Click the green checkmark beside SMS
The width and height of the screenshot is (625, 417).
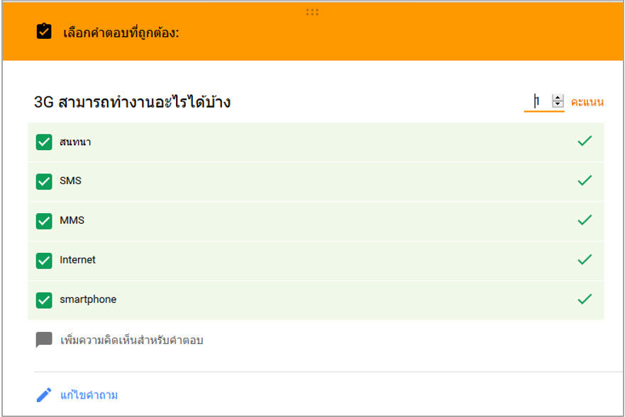(x=585, y=181)
